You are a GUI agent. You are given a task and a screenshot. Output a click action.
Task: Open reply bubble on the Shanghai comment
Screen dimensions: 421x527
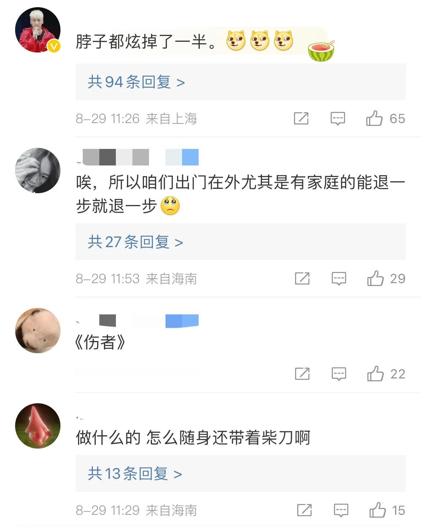pyautogui.click(x=338, y=118)
